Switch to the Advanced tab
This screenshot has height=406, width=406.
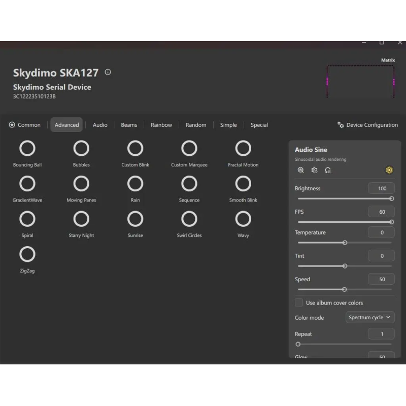[x=66, y=125]
